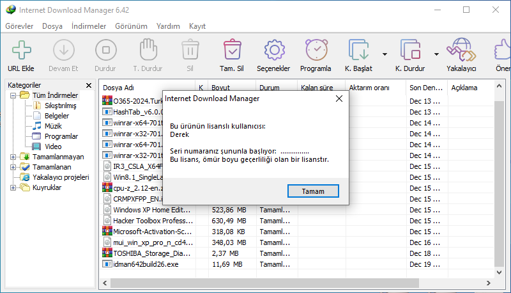
Task: Select the Tamamlanan folder
Action: pyautogui.click(x=52, y=167)
